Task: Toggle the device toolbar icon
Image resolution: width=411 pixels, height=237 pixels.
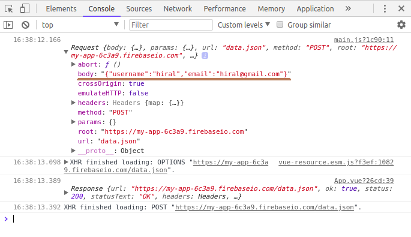Action: pyautogui.click(x=25, y=8)
